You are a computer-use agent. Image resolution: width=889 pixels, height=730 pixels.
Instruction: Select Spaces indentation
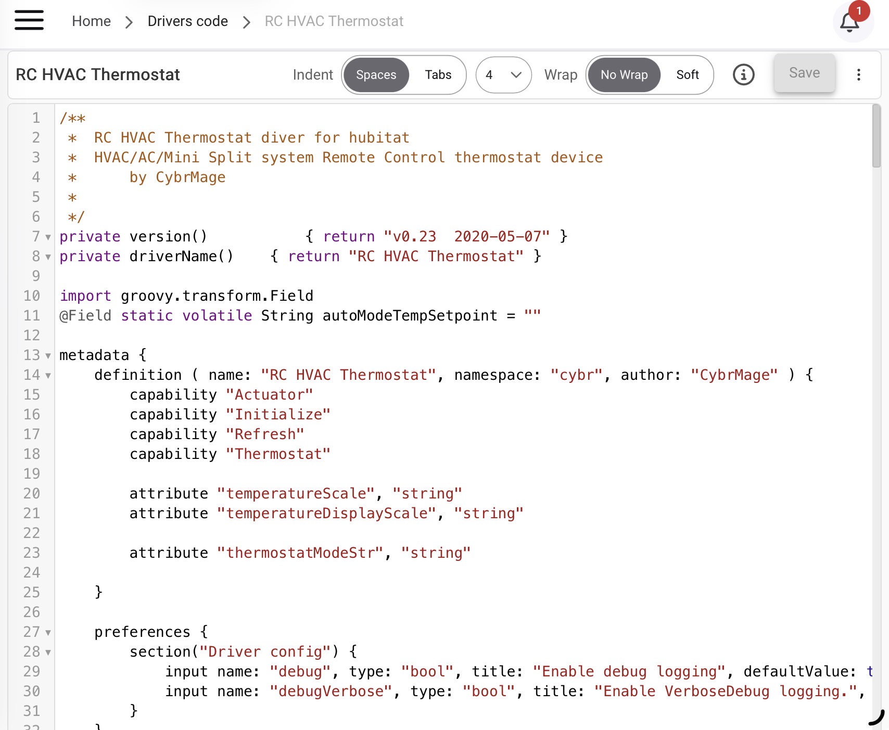point(376,75)
